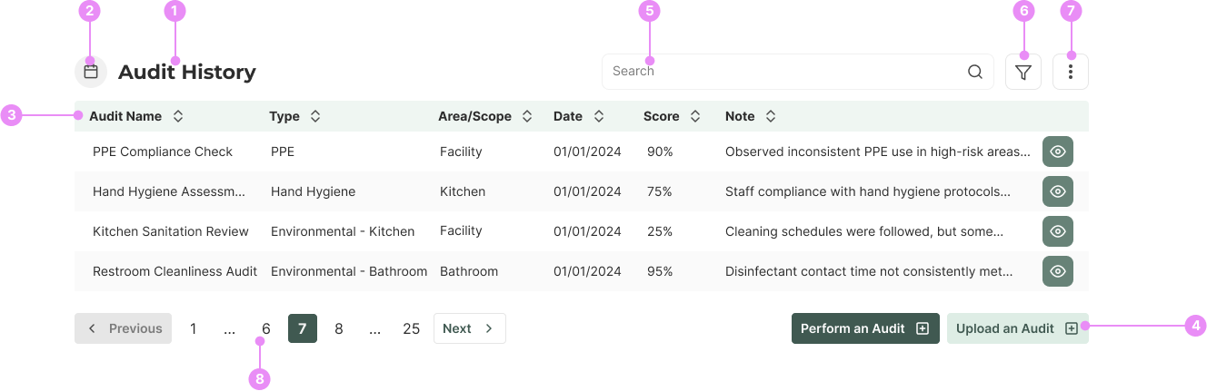Sort audits by Score column
This screenshot has height=391, width=1207.
click(x=695, y=116)
